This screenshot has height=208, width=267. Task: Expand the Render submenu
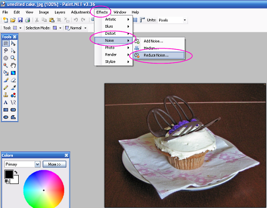click(x=114, y=54)
